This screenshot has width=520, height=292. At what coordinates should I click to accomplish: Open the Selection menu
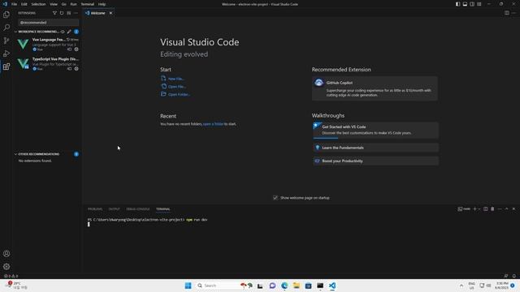38,4
